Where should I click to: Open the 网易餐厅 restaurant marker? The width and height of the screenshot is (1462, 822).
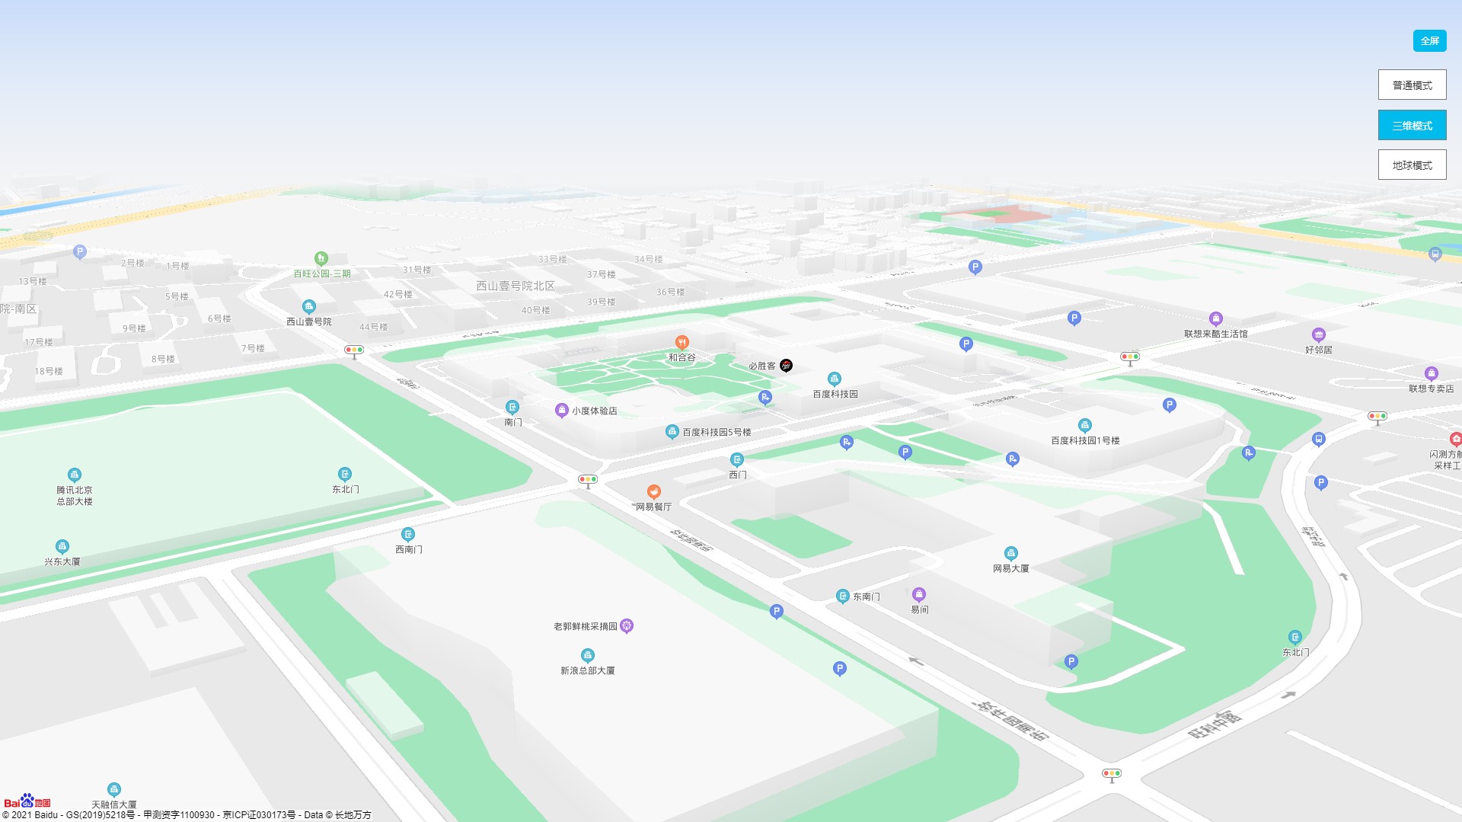click(x=653, y=492)
